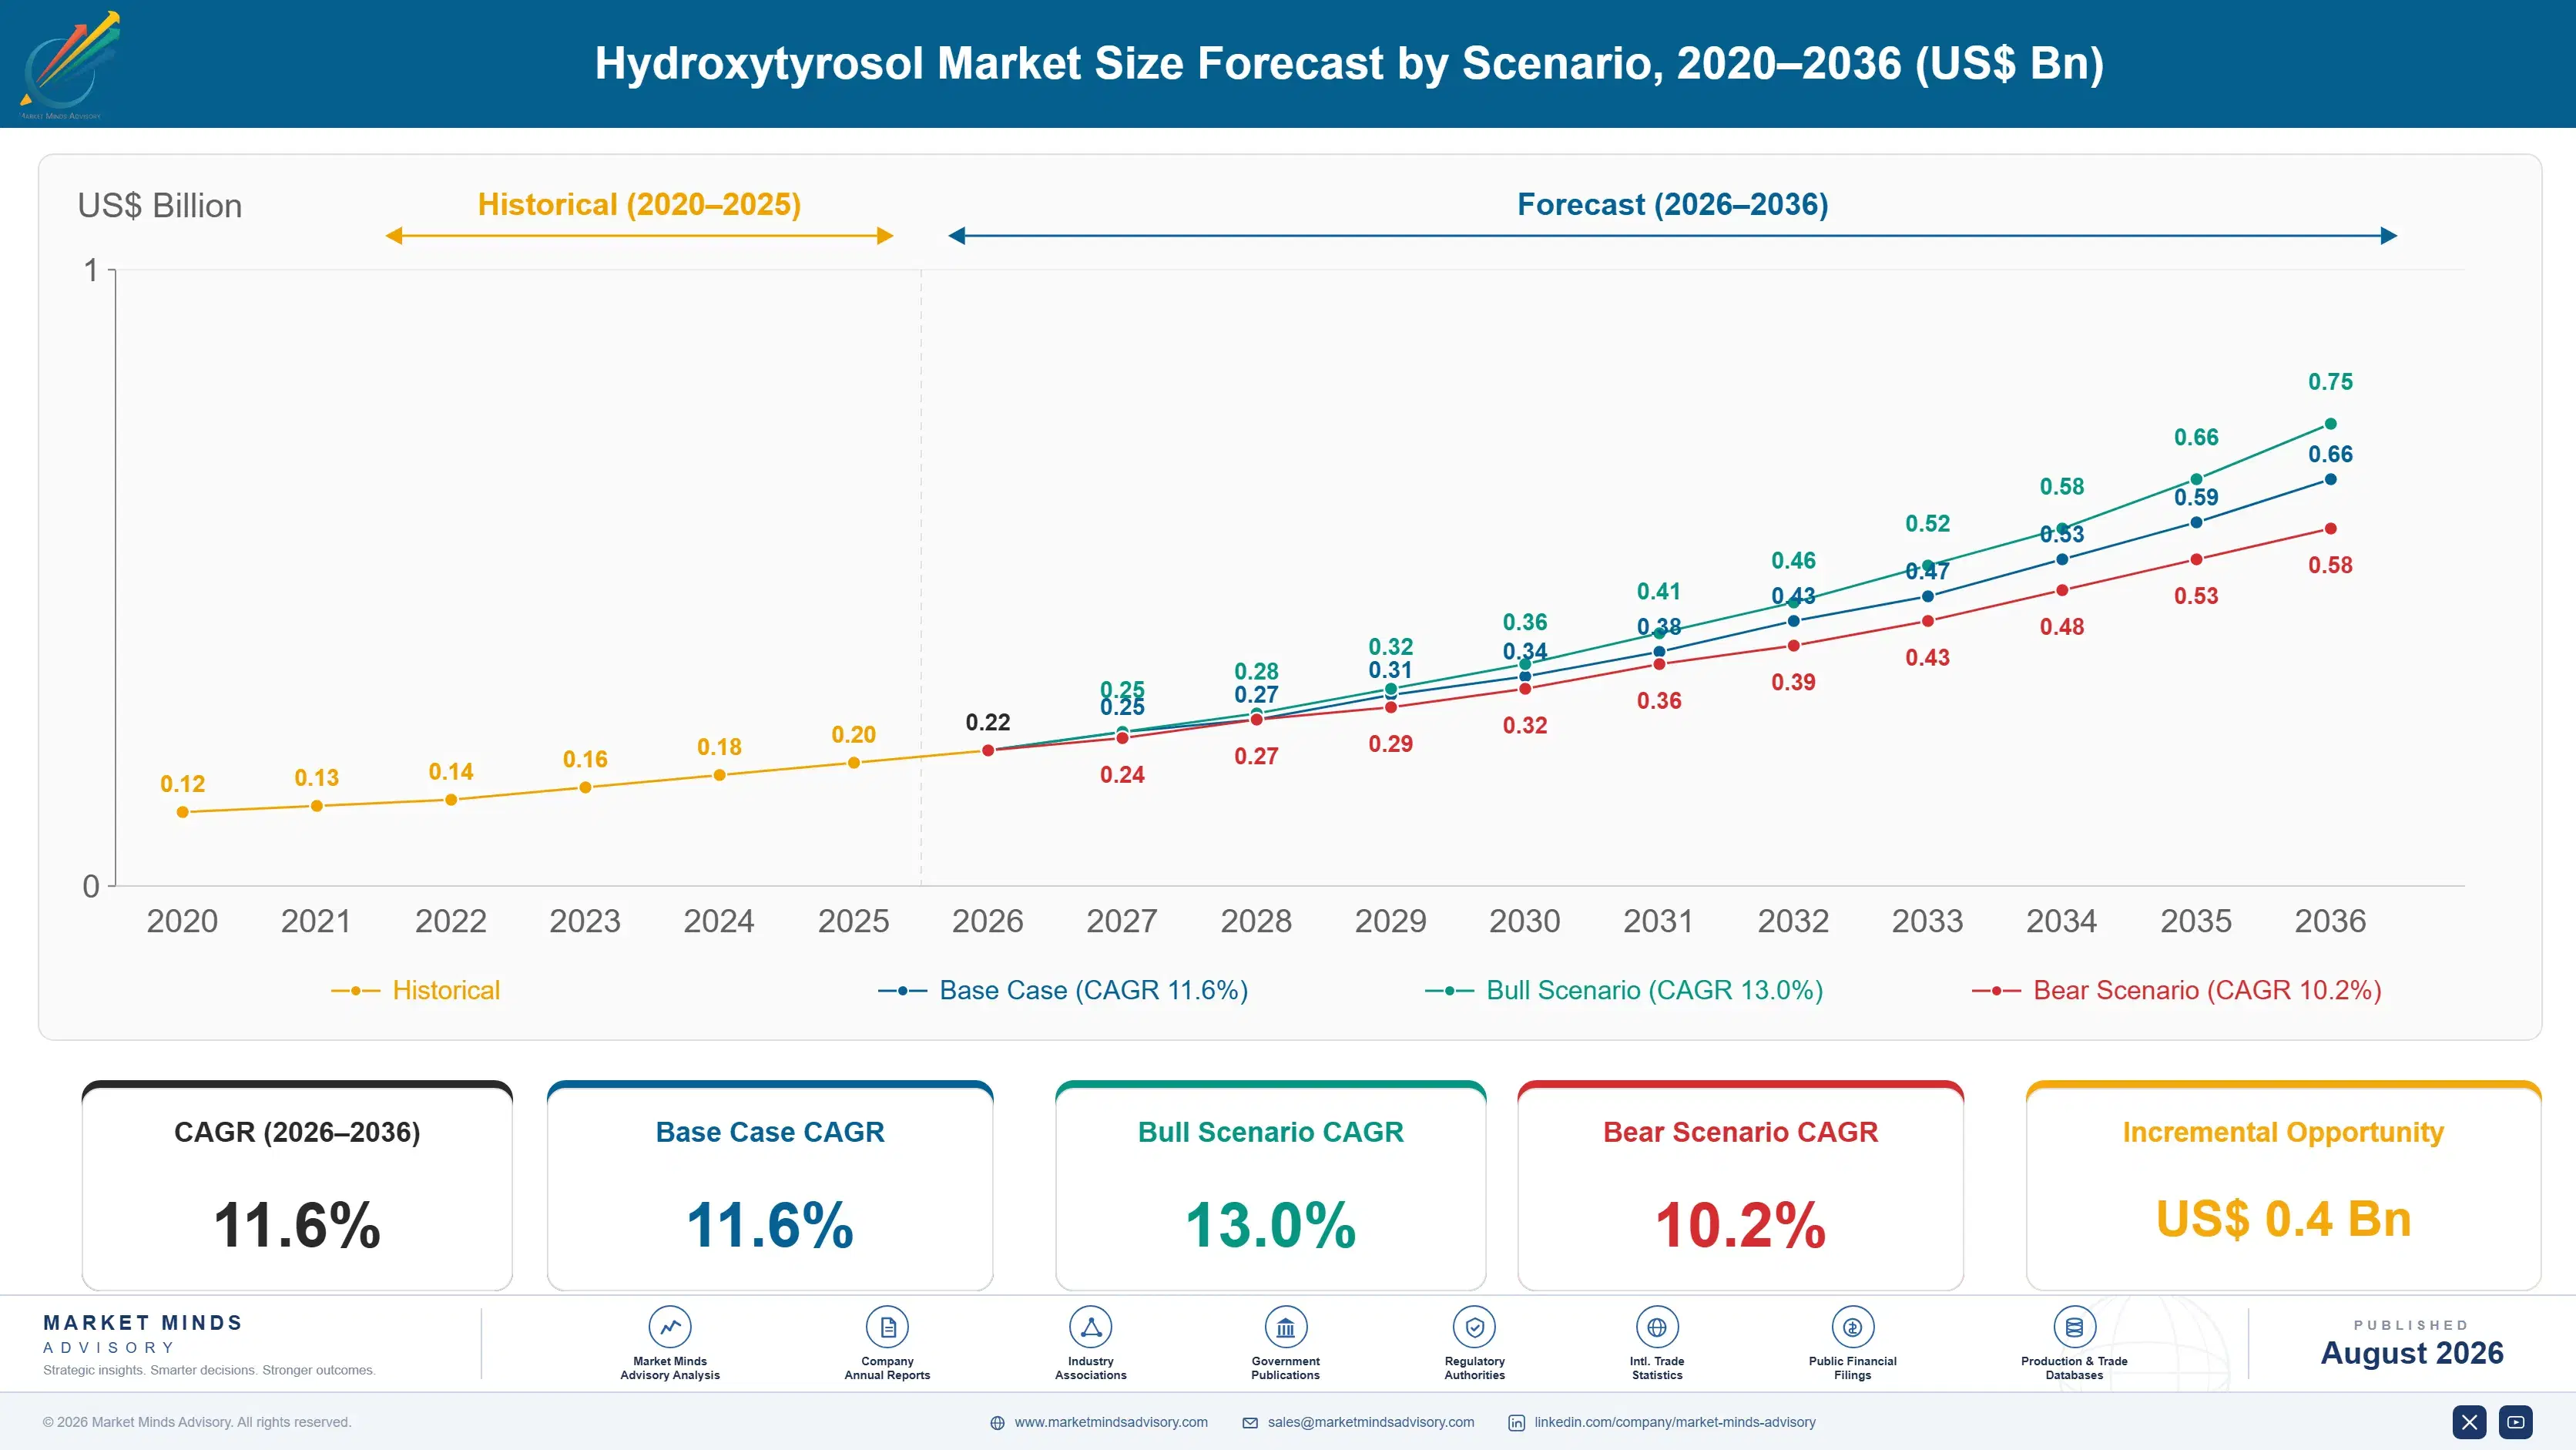Click the Industry Associations icon

(x=1090, y=1327)
